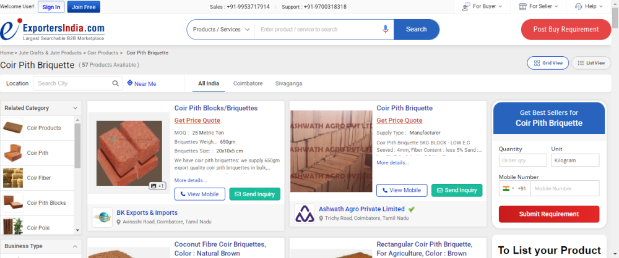The height and width of the screenshot is (258, 619).
Task: Open the Coir Pith Blocks/Briquettes product photo
Action: point(129,153)
